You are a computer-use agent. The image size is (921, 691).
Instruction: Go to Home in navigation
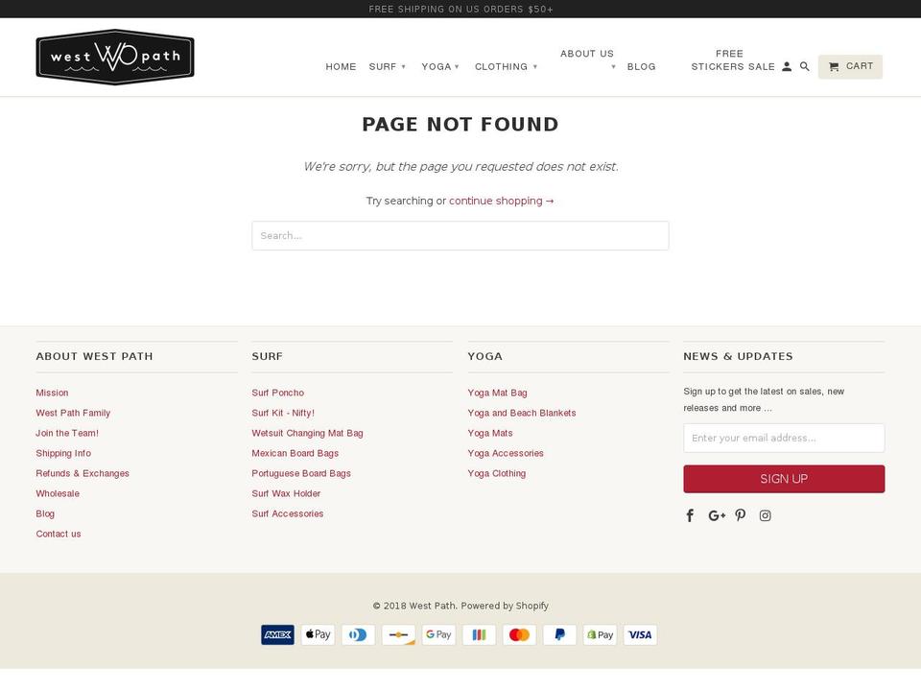[x=341, y=67]
